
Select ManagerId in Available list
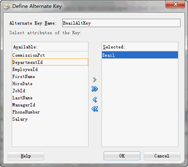(50, 105)
